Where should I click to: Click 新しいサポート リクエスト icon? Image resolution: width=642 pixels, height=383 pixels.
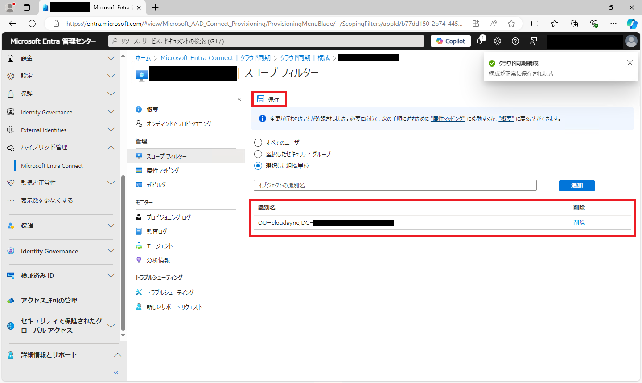139,307
